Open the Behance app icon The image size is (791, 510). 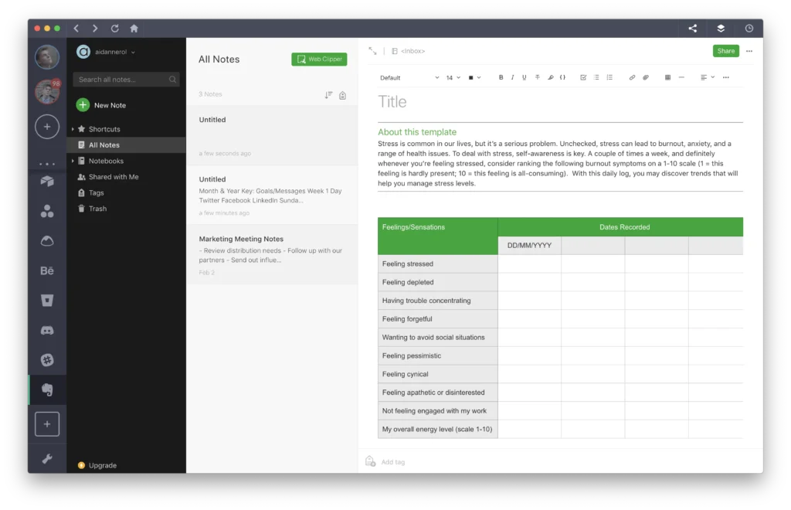pos(47,271)
